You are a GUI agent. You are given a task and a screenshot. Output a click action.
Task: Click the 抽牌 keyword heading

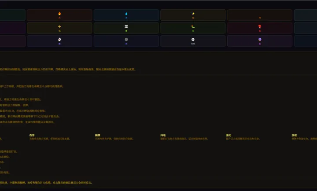point(98,135)
